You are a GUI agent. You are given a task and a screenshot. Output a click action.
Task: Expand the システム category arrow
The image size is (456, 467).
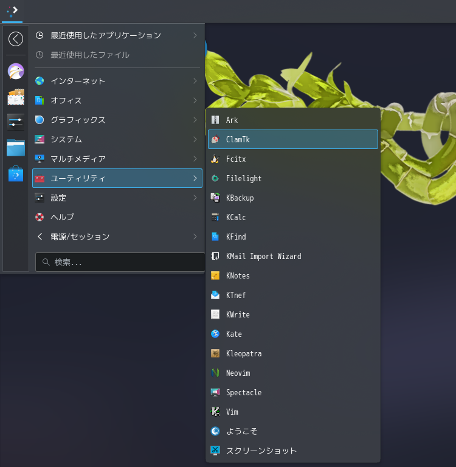tap(195, 139)
